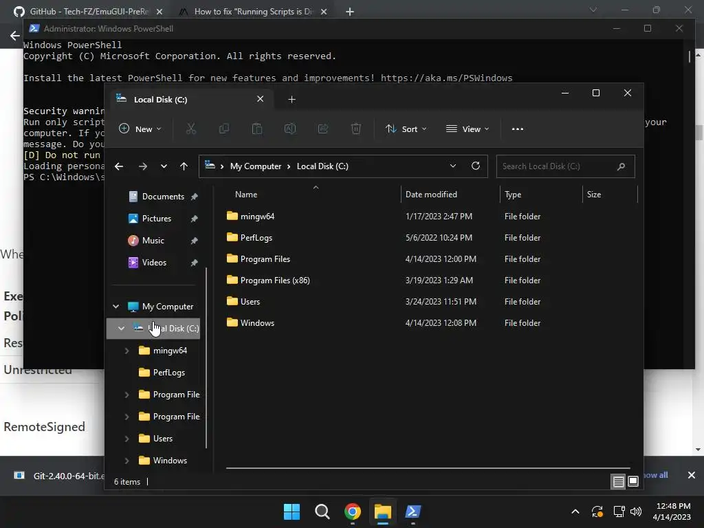Expand mingw64 tree node chevron
This screenshot has width=704, height=528.
click(x=126, y=351)
